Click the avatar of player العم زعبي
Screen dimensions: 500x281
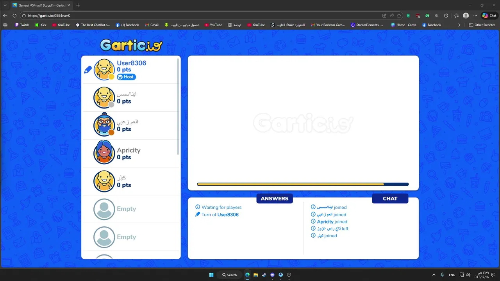point(104,125)
